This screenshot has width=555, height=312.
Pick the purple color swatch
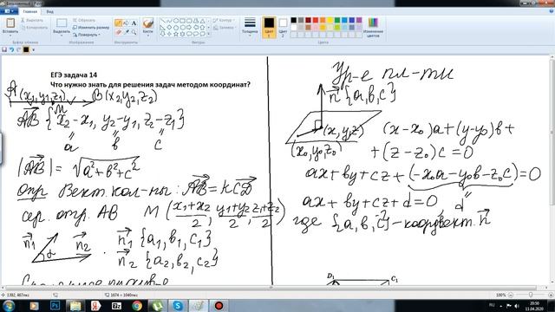click(x=359, y=20)
